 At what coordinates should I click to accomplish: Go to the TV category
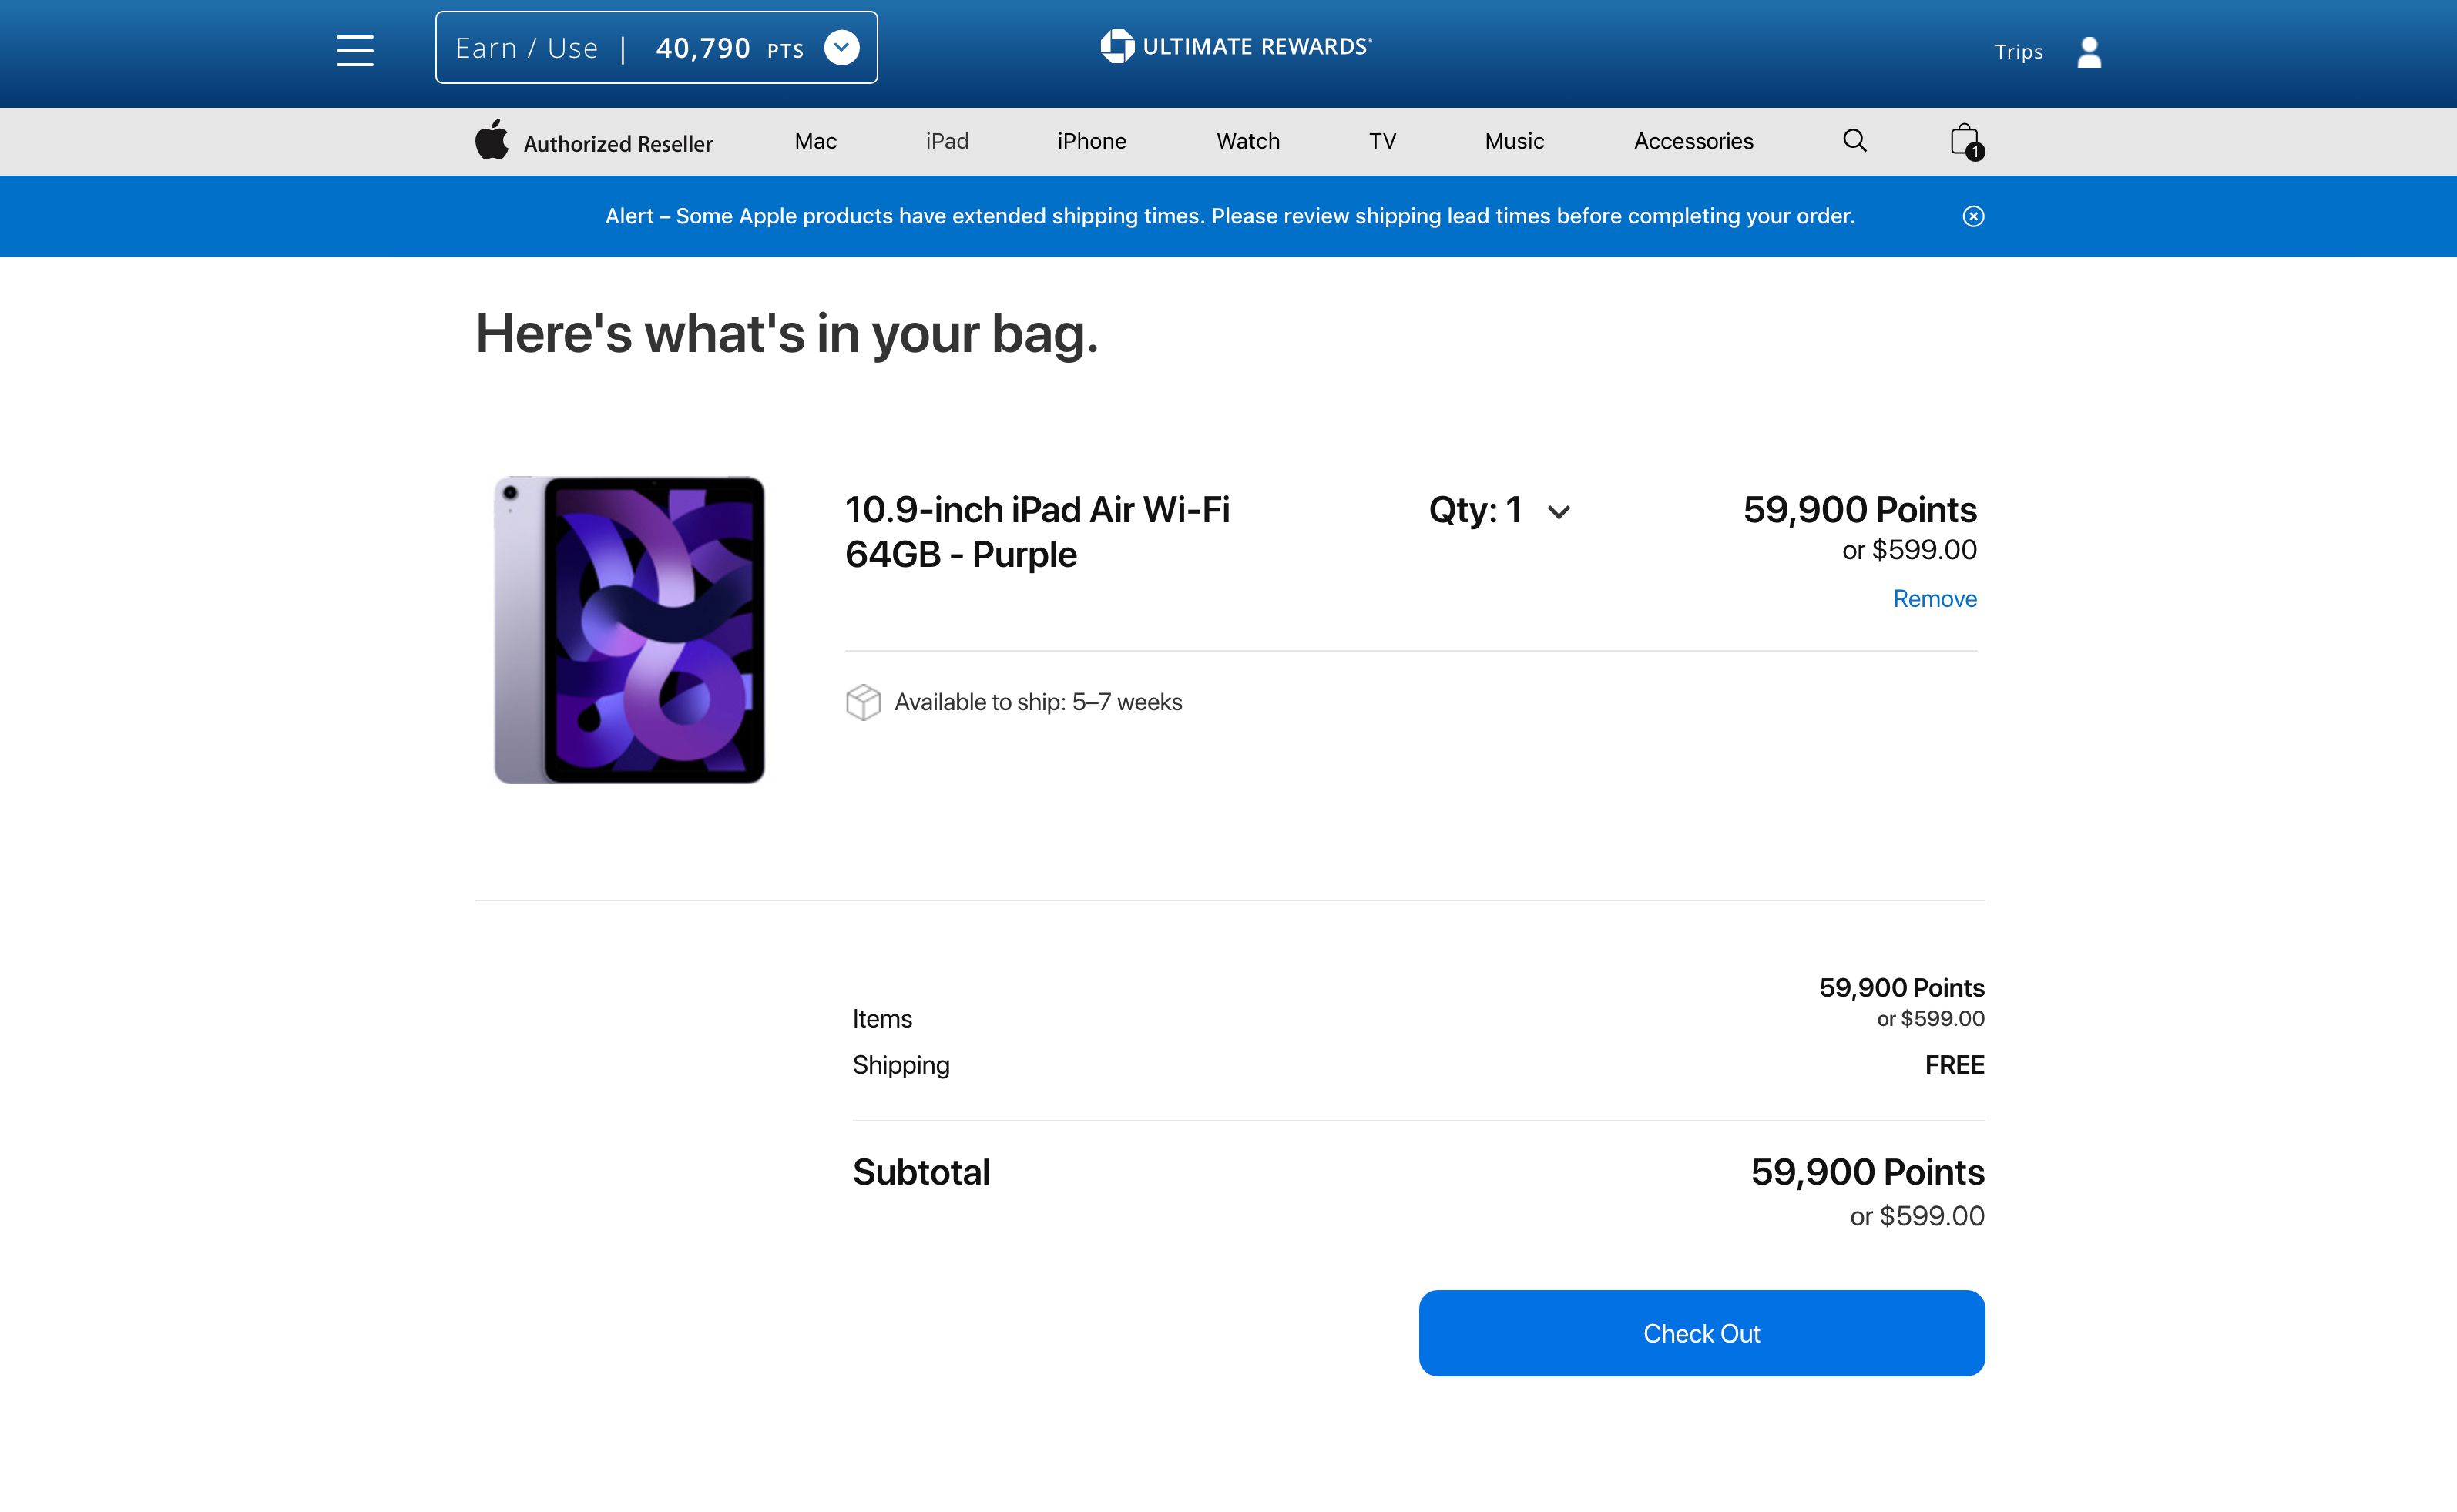(x=1382, y=141)
